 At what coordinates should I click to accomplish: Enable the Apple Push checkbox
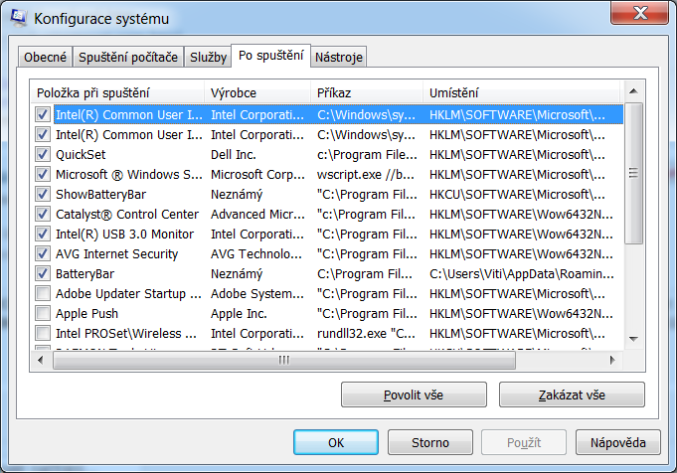coord(43,313)
